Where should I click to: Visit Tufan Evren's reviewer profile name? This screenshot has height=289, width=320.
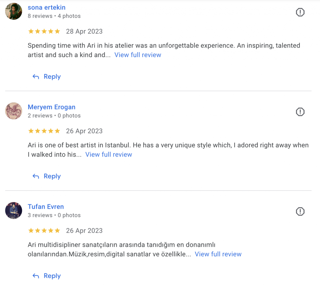click(x=46, y=207)
